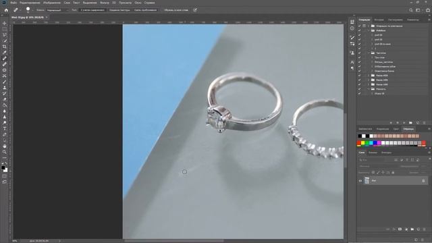Image resolution: width=432 pixels, height=243 pixels.
Task: Open the Clone Source panel icon
Action: pyautogui.click(x=352, y=53)
